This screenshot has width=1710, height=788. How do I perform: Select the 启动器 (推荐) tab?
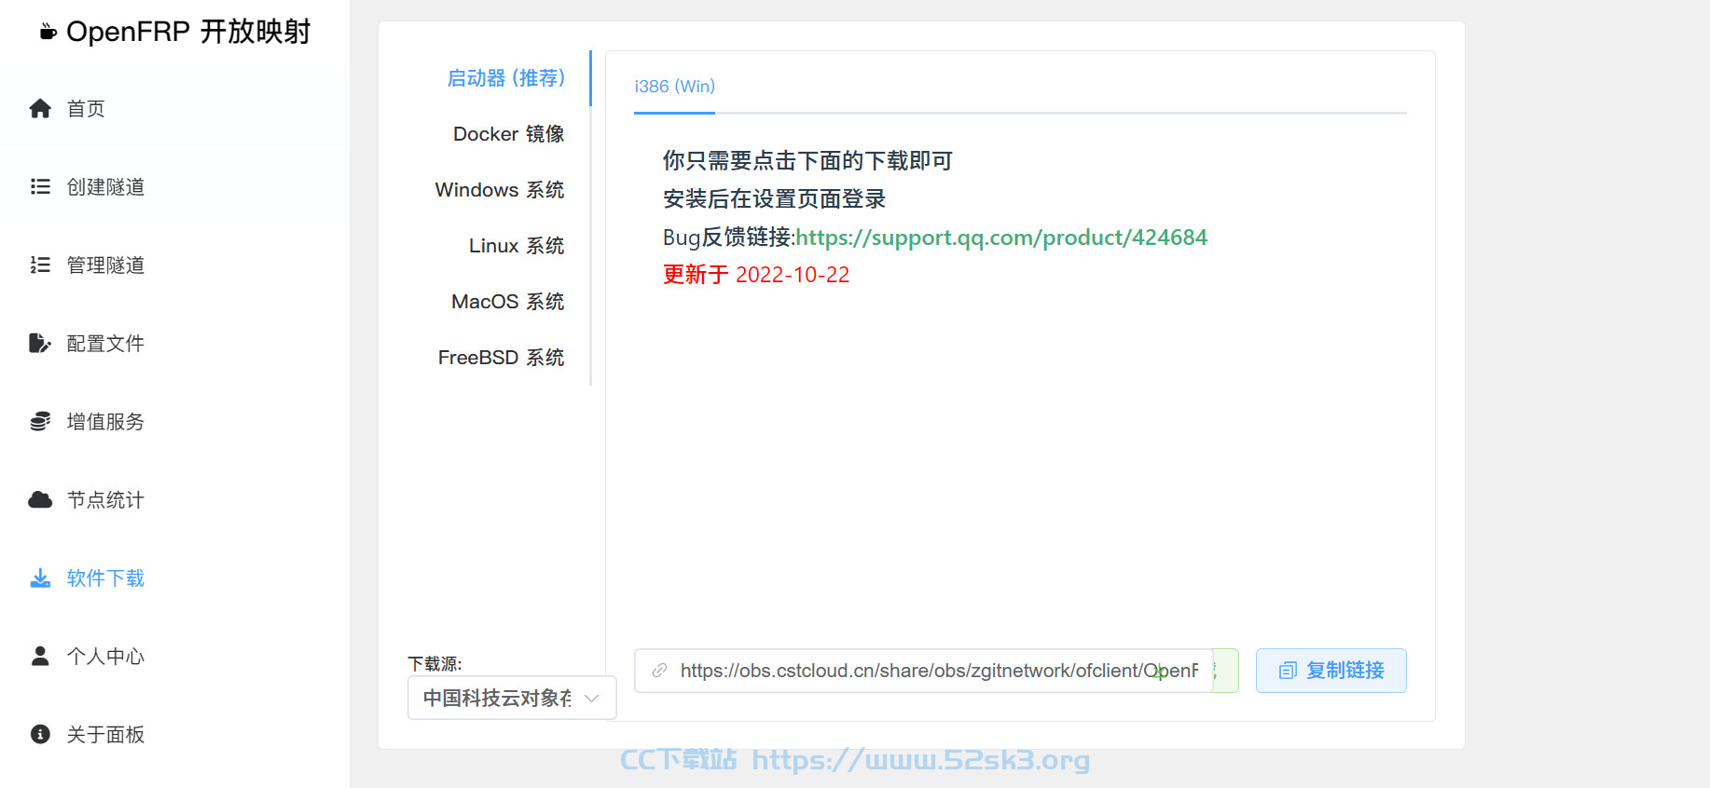506,78
